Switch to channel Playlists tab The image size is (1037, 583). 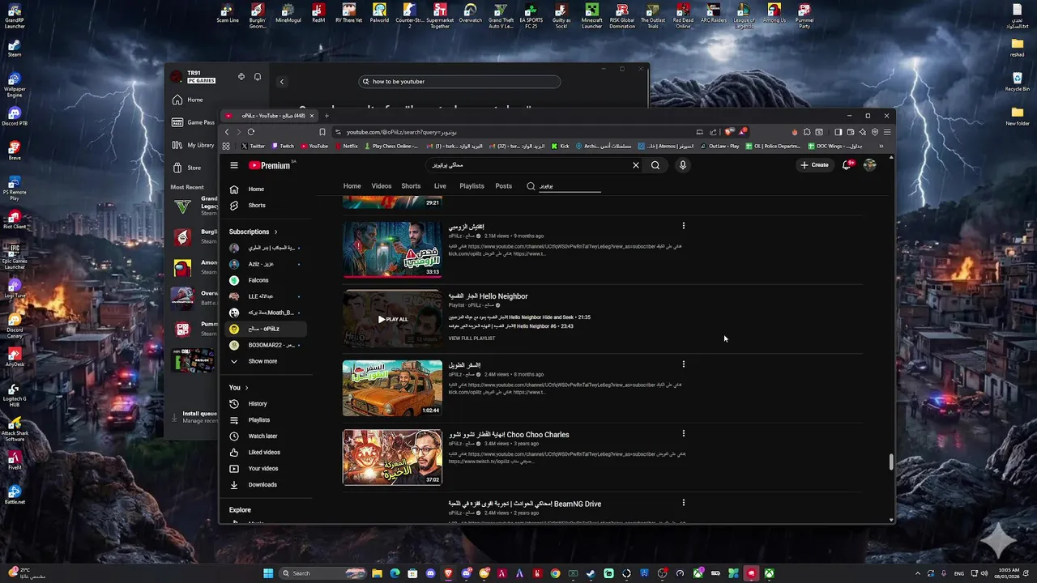(x=472, y=186)
